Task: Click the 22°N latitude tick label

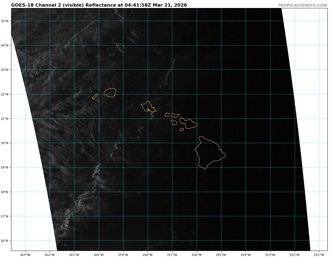Action: click(x=6, y=94)
